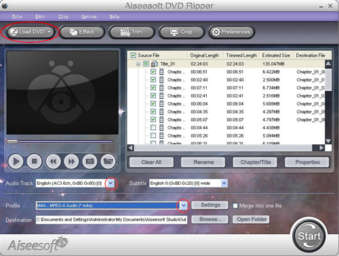339x256 pixels.
Task: Play the preview video
Action: click(16, 161)
